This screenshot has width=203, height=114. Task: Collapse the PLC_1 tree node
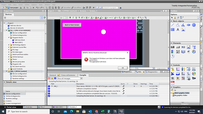[x=6, y=30]
